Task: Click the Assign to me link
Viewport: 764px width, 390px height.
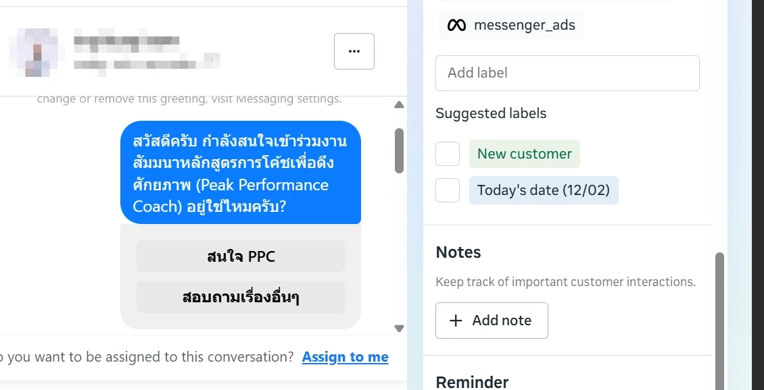Action: 345,357
